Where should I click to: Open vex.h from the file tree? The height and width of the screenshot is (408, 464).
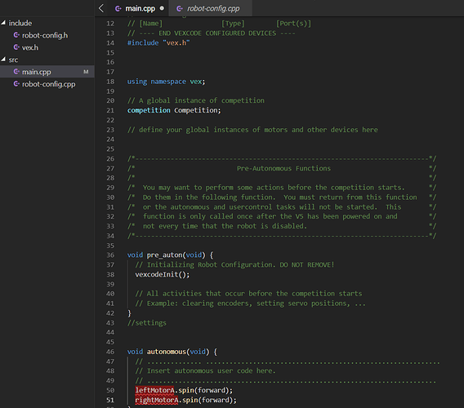(x=30, y=47)
